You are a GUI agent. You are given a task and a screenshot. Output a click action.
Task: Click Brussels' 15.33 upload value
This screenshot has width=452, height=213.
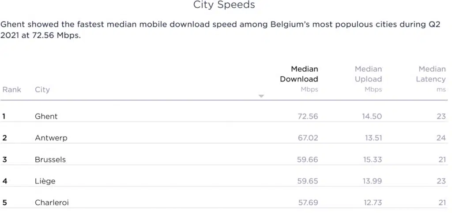click(373, 159)
